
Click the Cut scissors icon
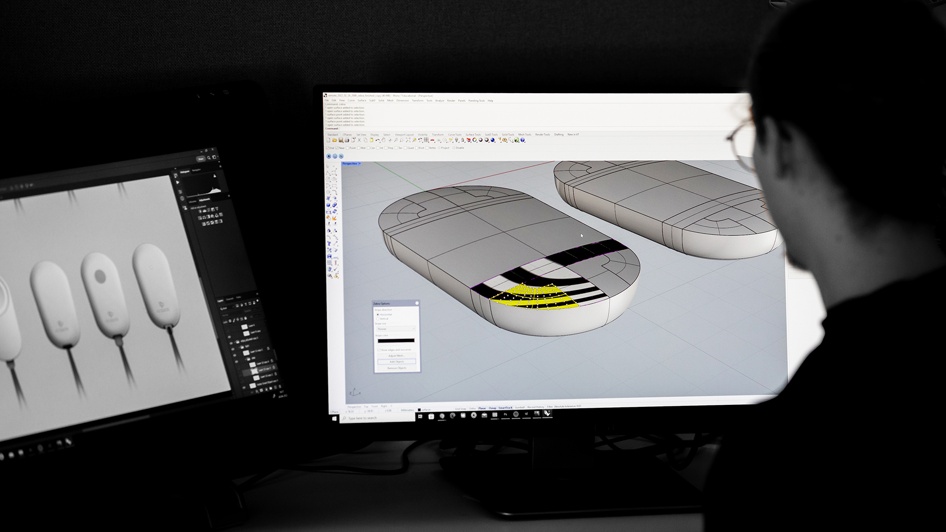click(359, 140)
